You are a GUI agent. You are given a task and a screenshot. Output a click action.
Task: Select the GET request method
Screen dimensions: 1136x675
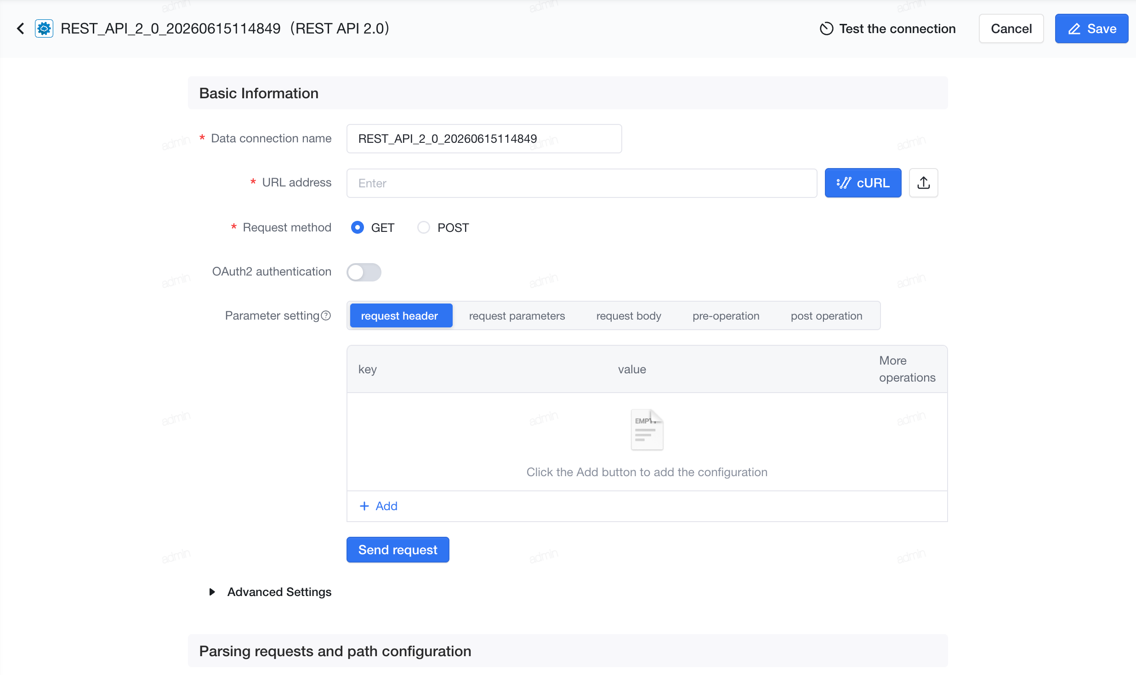pos(357,227)
